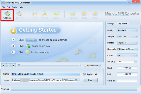Play the audio preview
This screenshot has width=141, height=94.
[4, 65]
